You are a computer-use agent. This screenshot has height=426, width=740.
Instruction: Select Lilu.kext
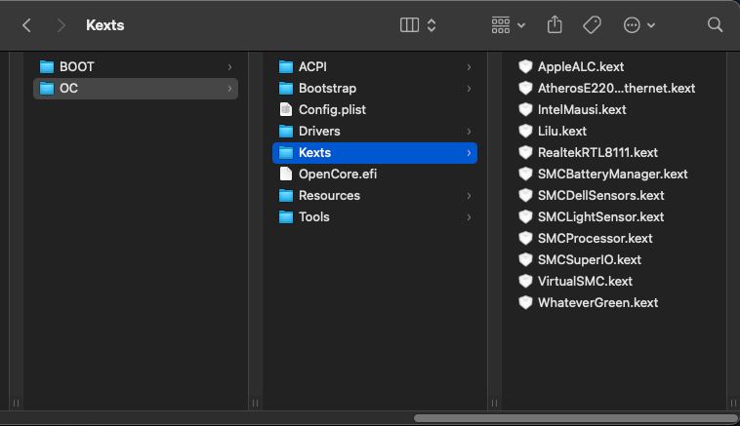pyautogui.click(x=561, y=131)
